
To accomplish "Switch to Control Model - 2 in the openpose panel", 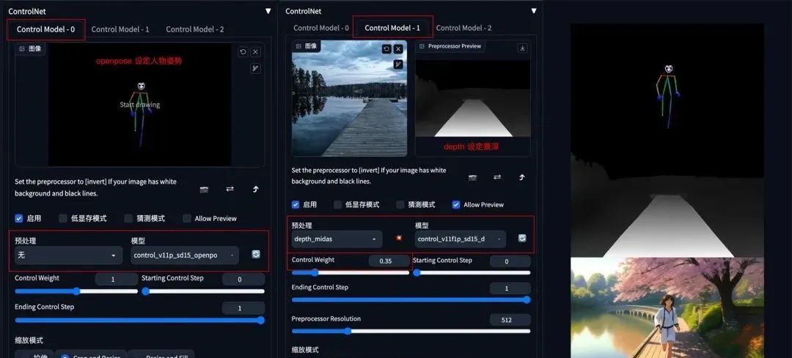I will (195, 29).
